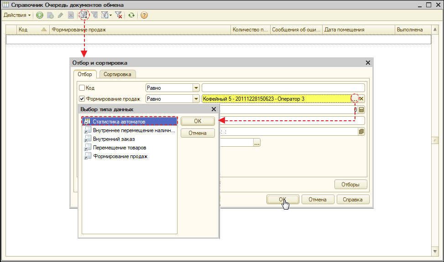The height and width of the screenshot is (262, 444).
Task: Sort by the Код column header
Action: (x=33, y=30)
